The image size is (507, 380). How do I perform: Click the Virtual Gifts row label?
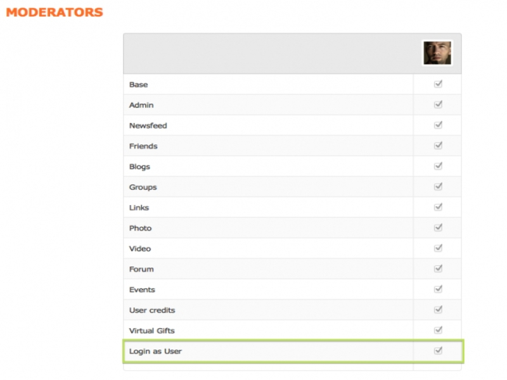point(152,331)
